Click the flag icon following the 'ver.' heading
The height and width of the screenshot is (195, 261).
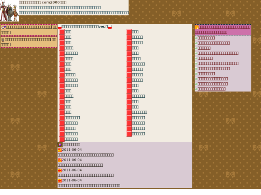point(110,27)
